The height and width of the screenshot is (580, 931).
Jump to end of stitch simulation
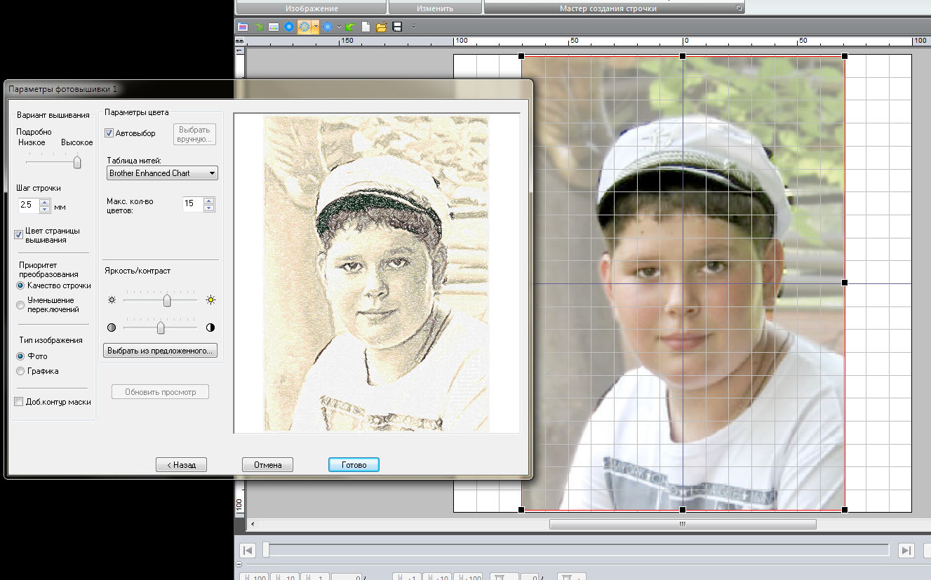click(x=906, y=550)
